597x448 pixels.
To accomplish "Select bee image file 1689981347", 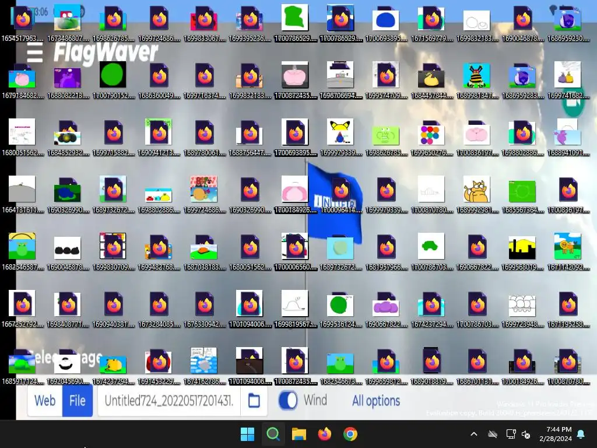I will click(477, 80).
